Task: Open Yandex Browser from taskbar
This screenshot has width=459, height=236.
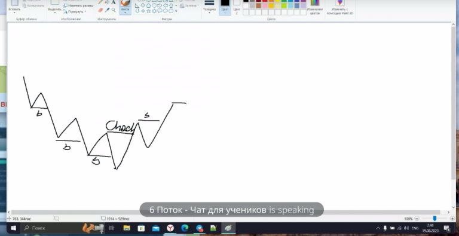Action: [170, 228]
